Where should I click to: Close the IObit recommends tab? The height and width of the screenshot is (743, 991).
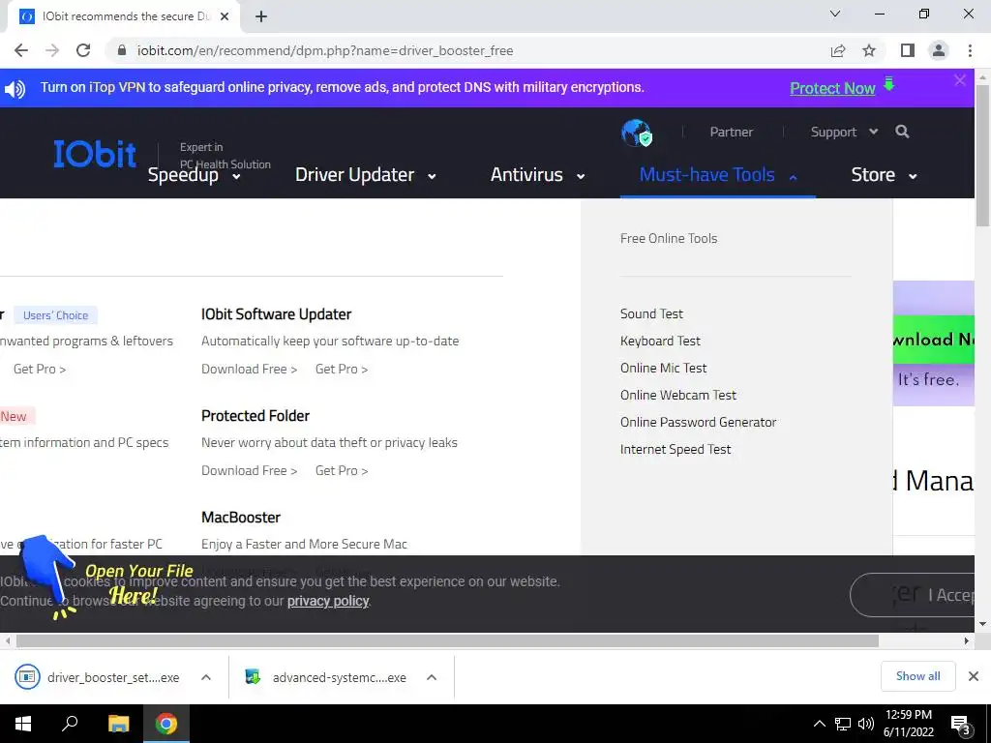(225, 16)
